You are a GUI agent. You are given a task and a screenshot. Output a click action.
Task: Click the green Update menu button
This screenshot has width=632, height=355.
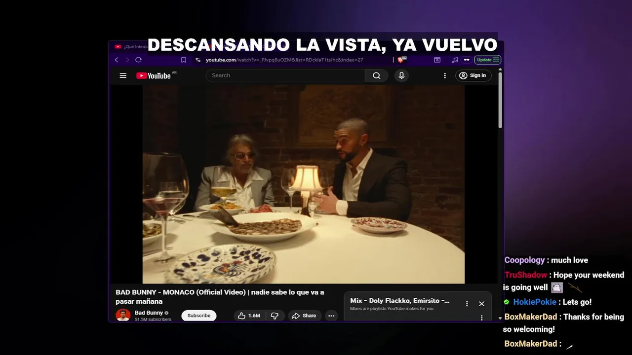[x=488, y=60]
